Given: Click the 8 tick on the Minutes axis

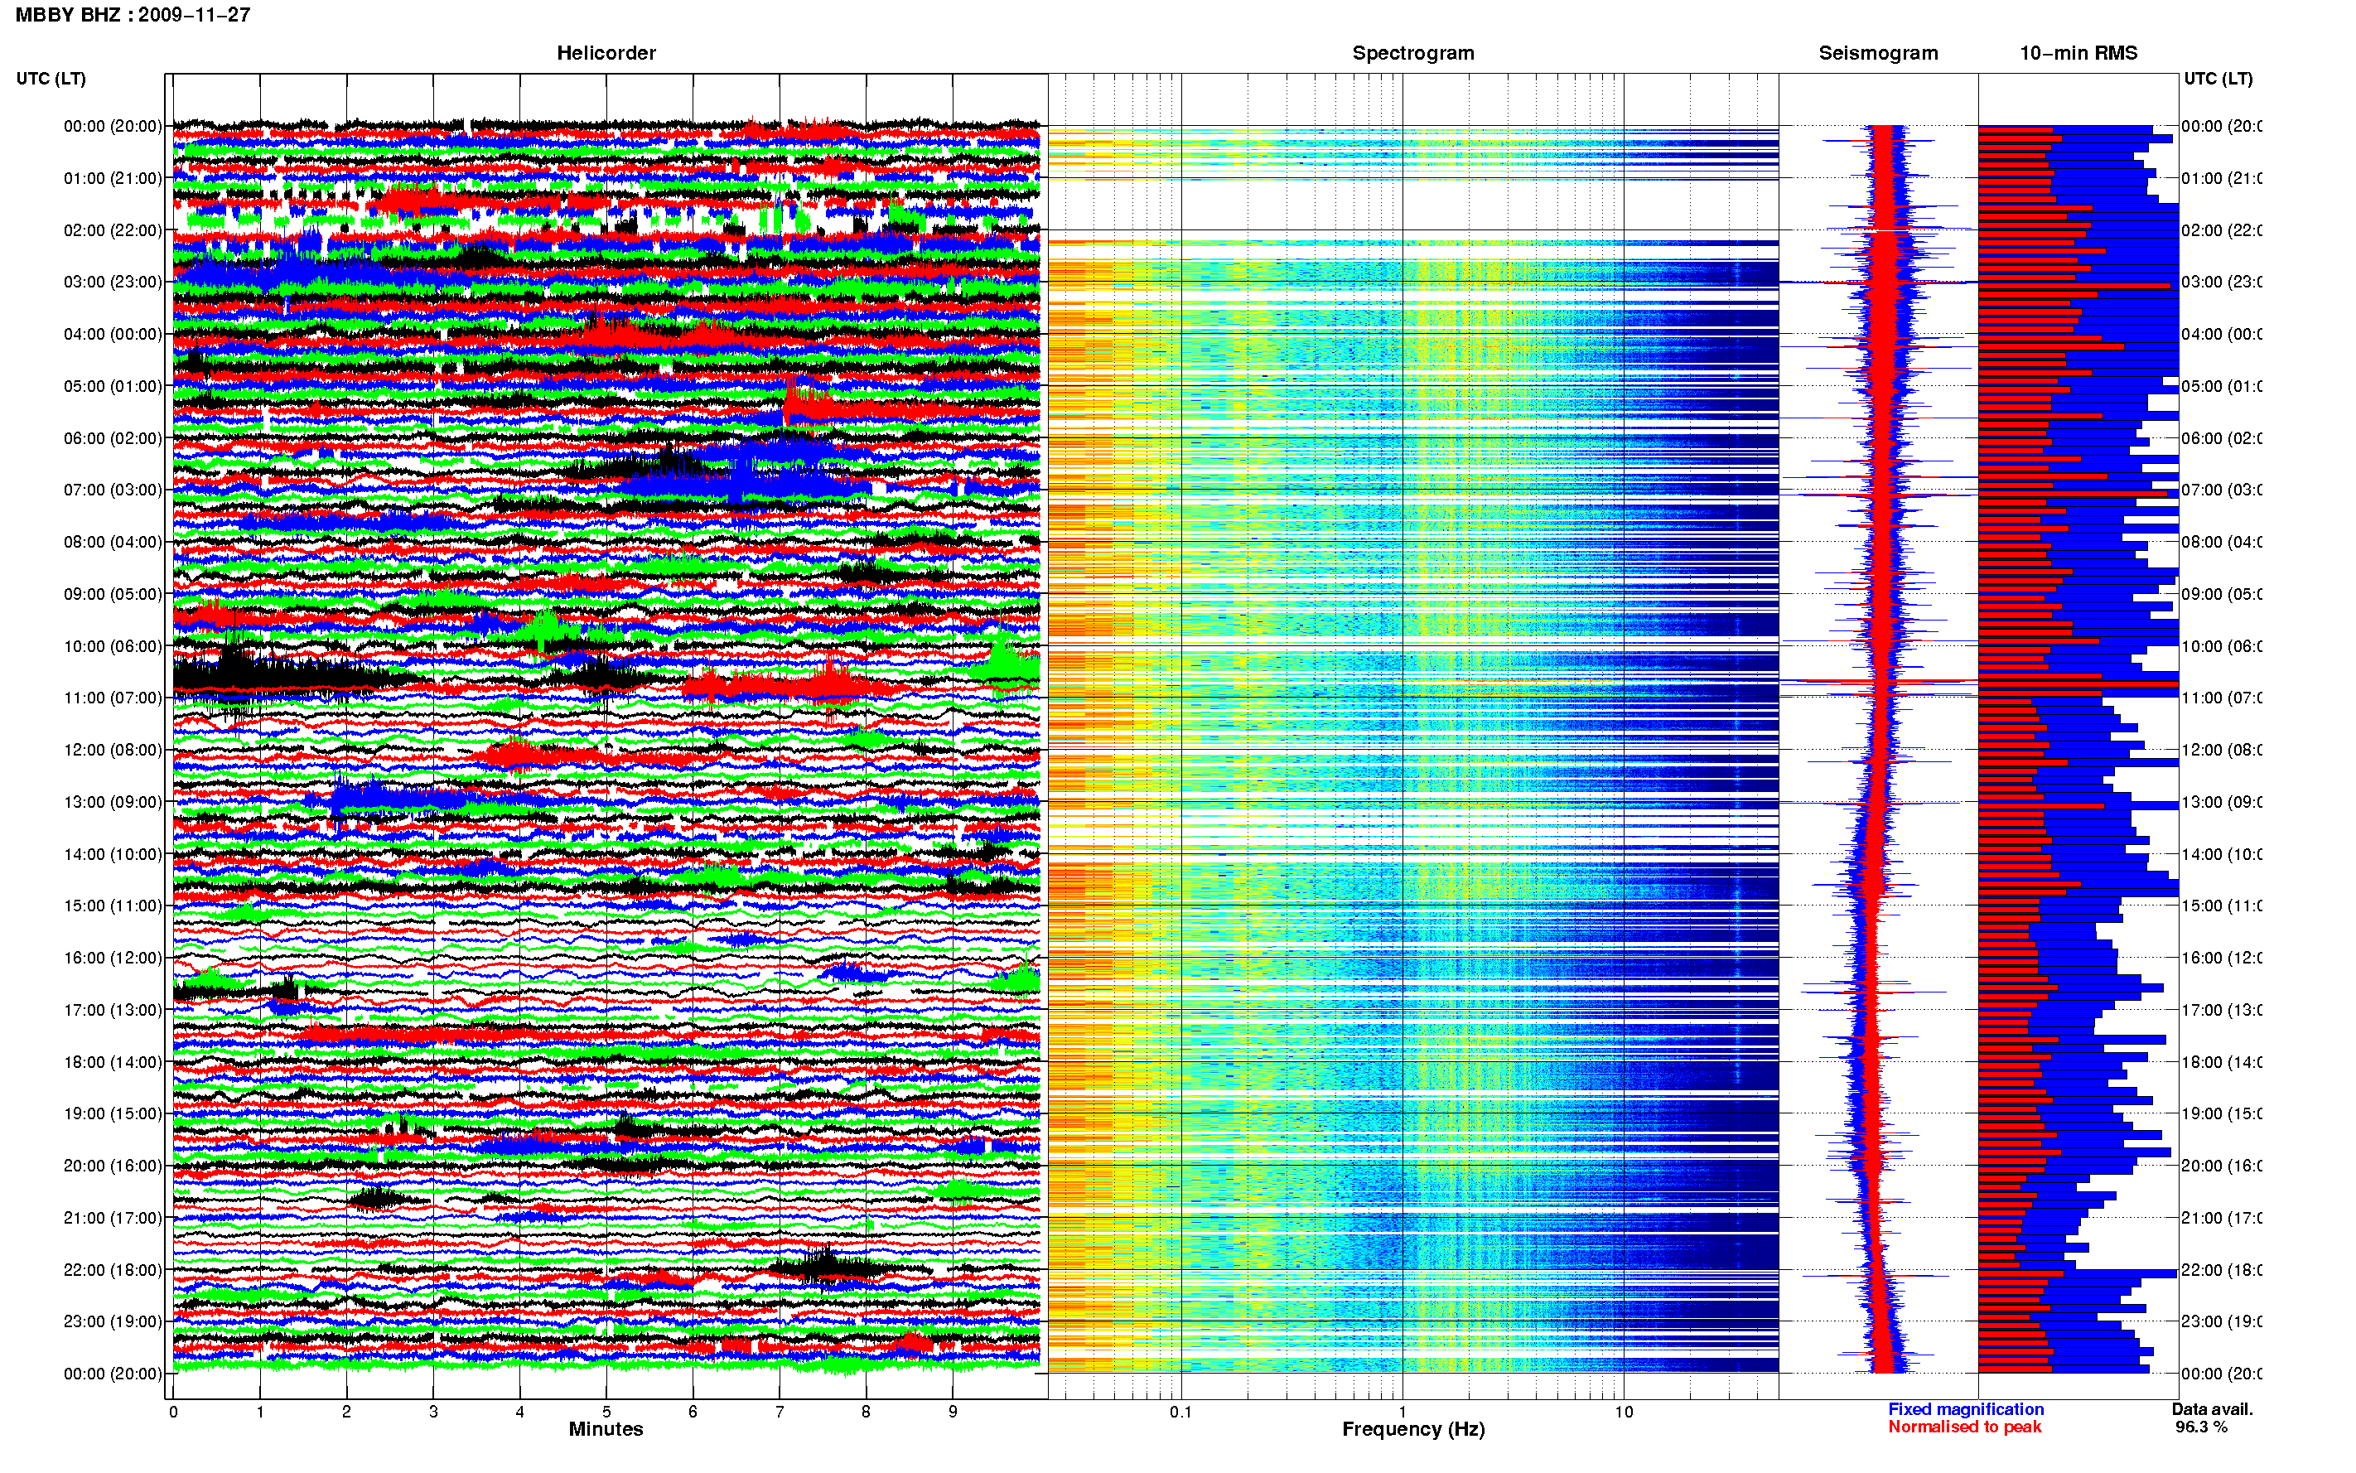Looking at the screenshot, I should tap(866, 1412).
